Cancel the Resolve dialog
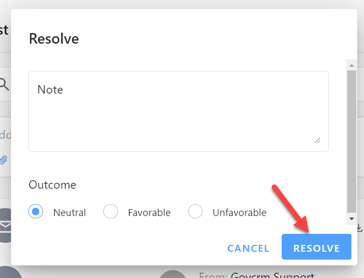364x278 pixels. (248, 248)
